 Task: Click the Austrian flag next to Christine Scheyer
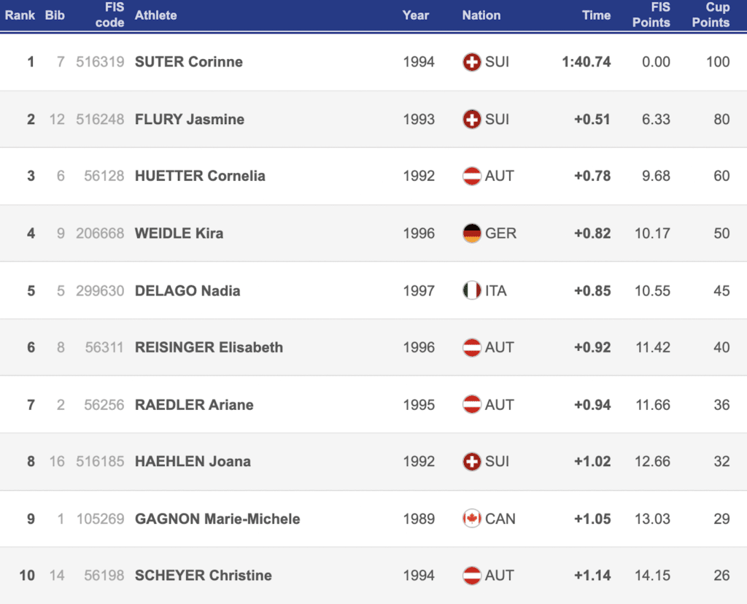471,576
